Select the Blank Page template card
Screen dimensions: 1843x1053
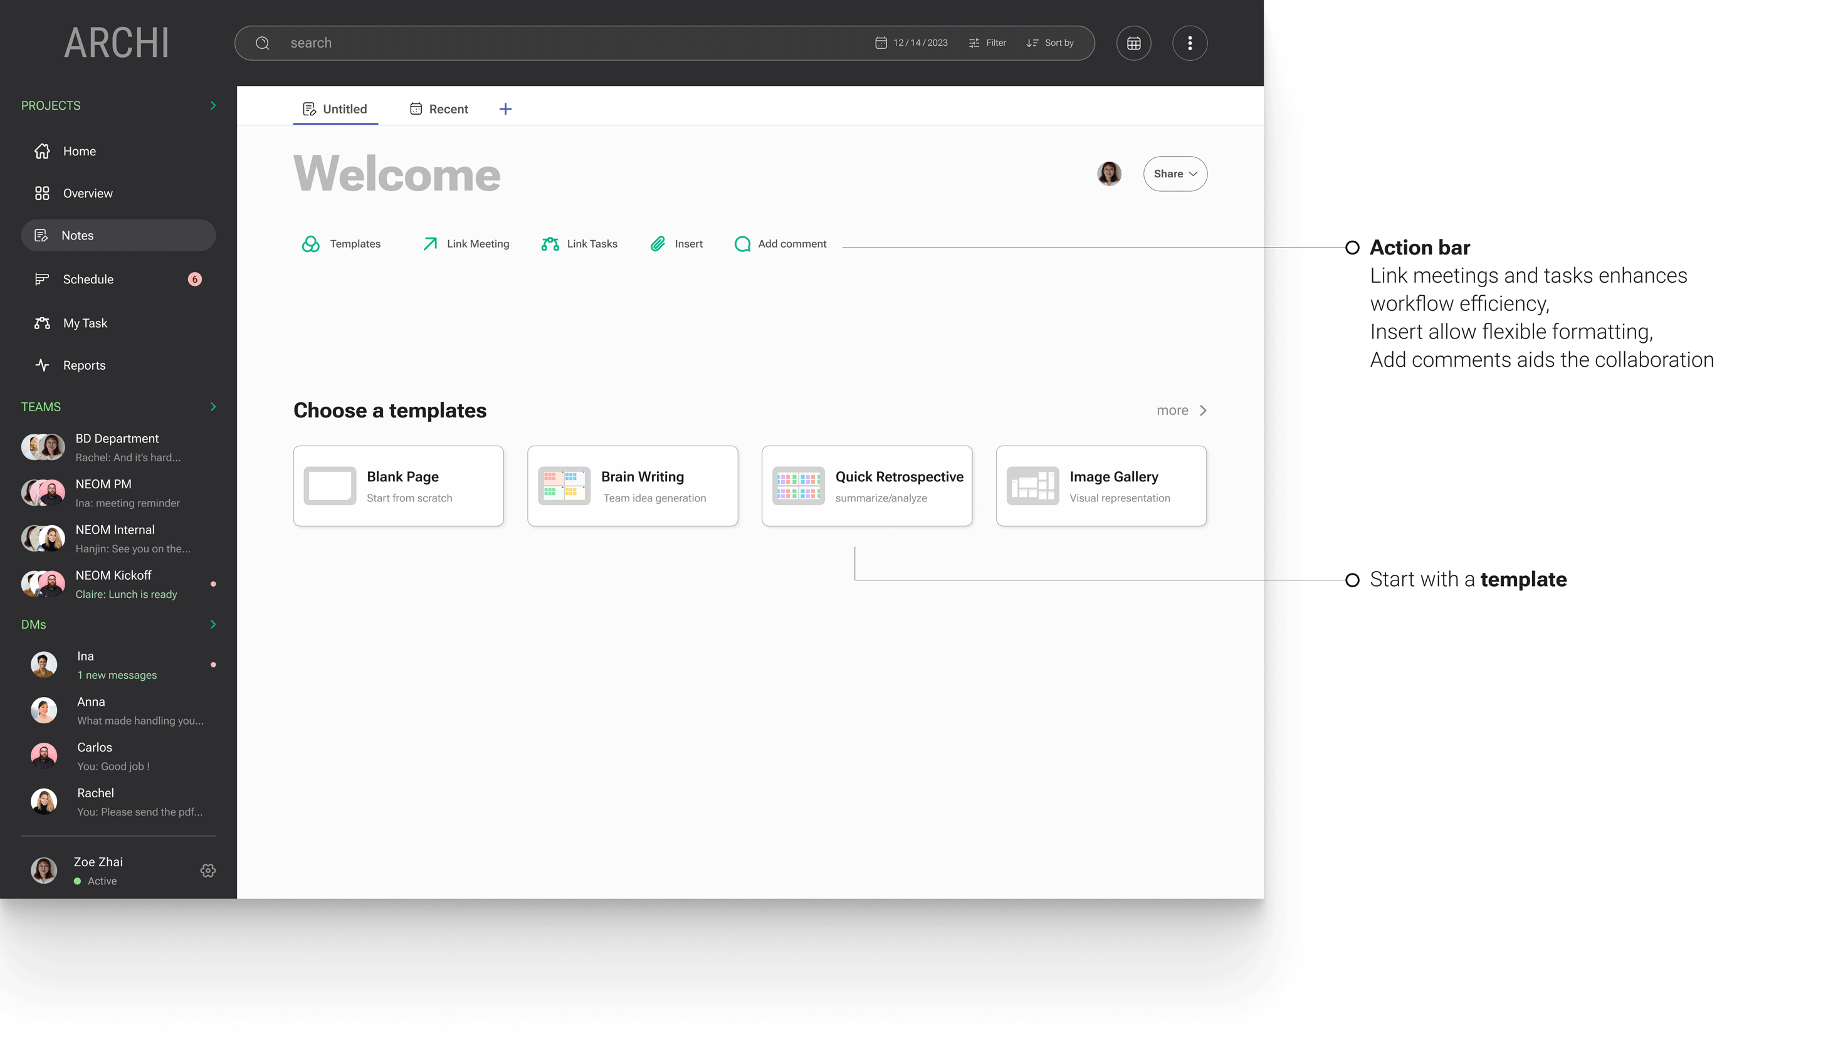(398, 485)
